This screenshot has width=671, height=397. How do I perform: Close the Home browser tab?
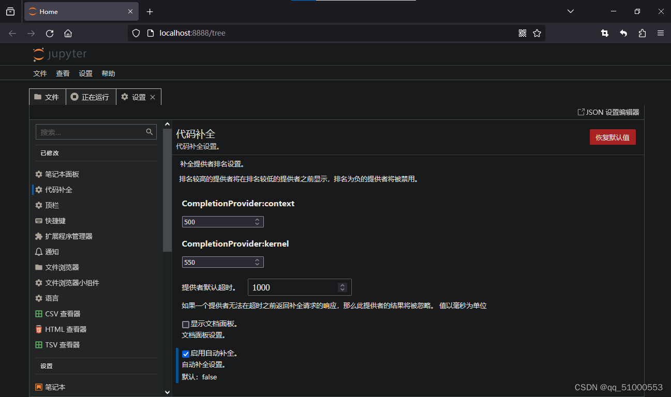(x=130, y=11)
